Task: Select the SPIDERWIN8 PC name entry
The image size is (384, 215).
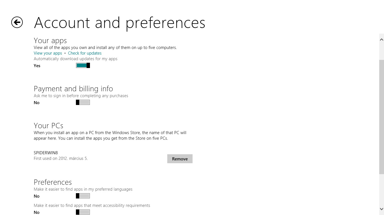Action: coord(46,153)
